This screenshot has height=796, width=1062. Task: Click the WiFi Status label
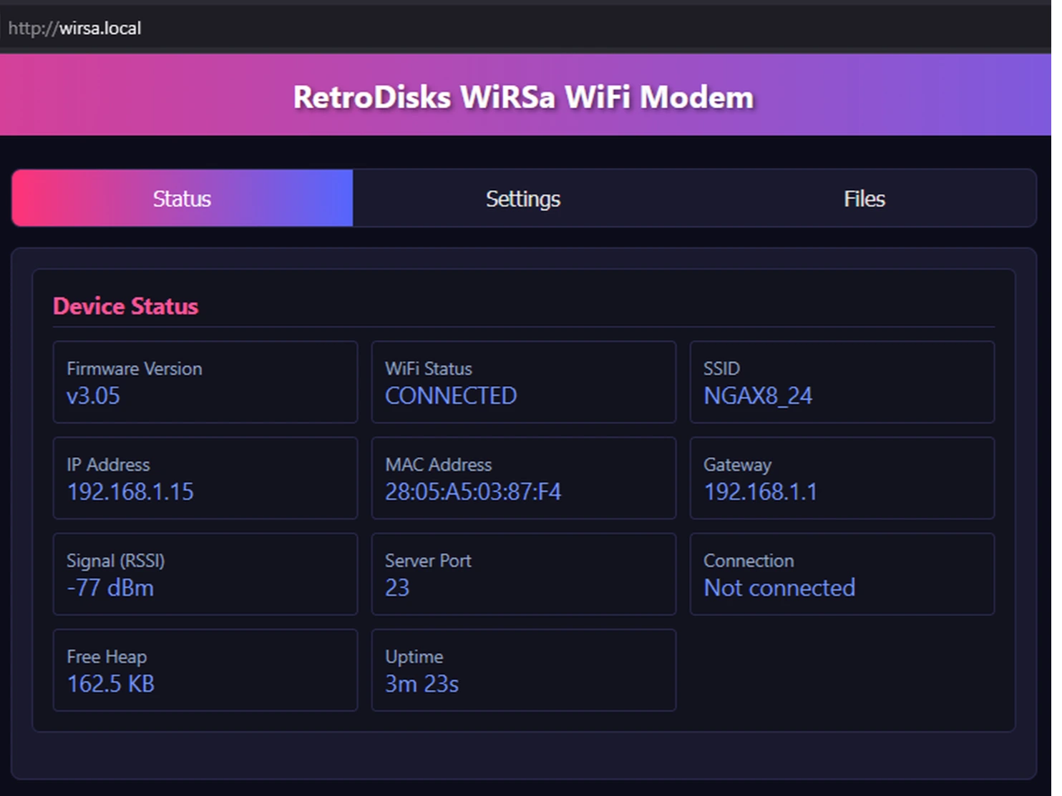coord(429,368)
